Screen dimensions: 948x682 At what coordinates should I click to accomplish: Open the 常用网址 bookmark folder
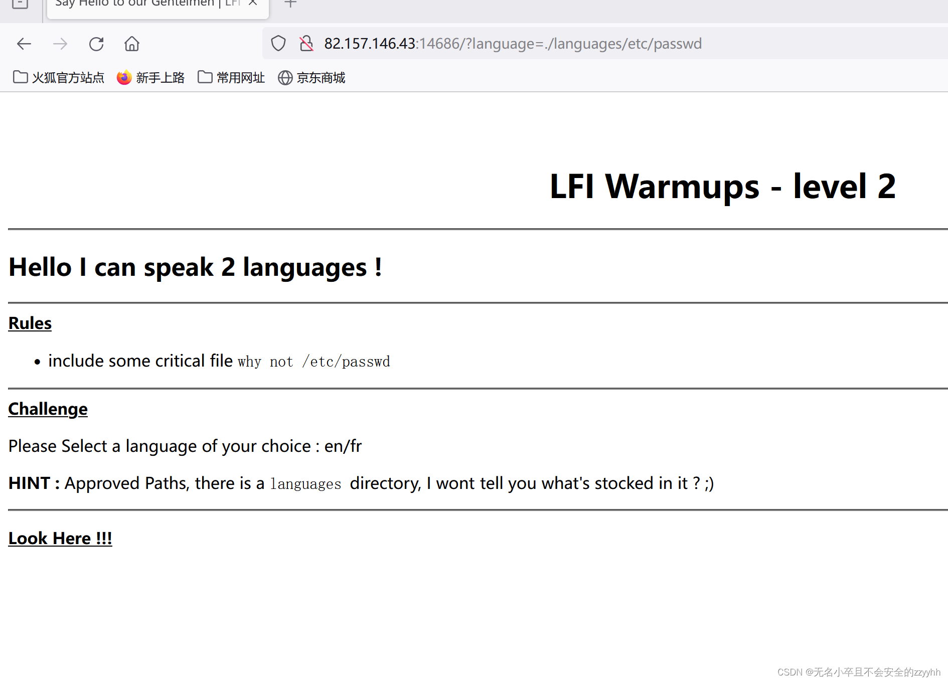pos(231,78)
